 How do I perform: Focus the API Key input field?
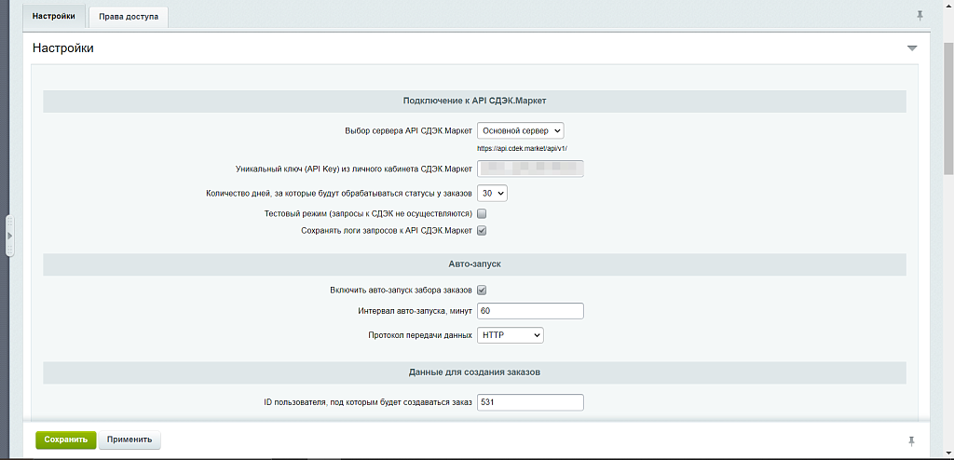tap(529, 169)
